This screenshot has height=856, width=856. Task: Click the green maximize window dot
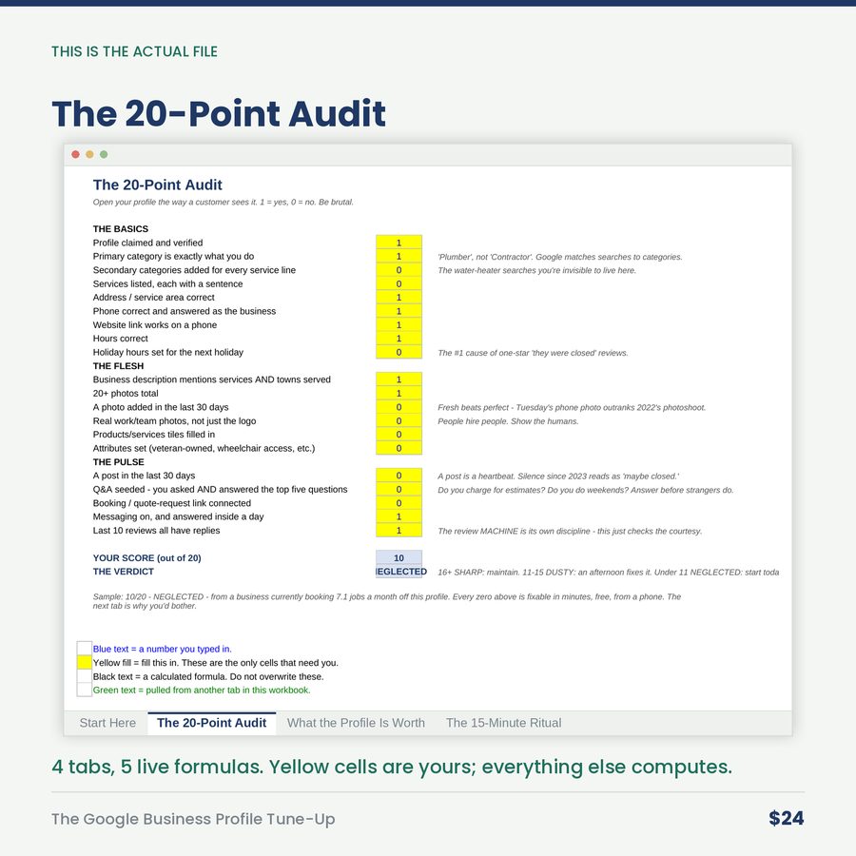click(x=104, y=154)
